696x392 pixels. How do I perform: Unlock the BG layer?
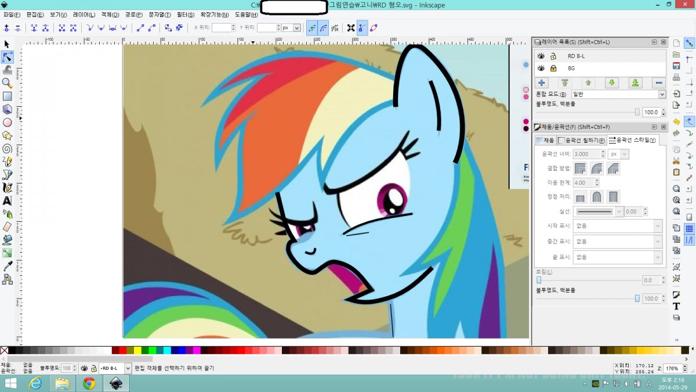pos(553,69)
